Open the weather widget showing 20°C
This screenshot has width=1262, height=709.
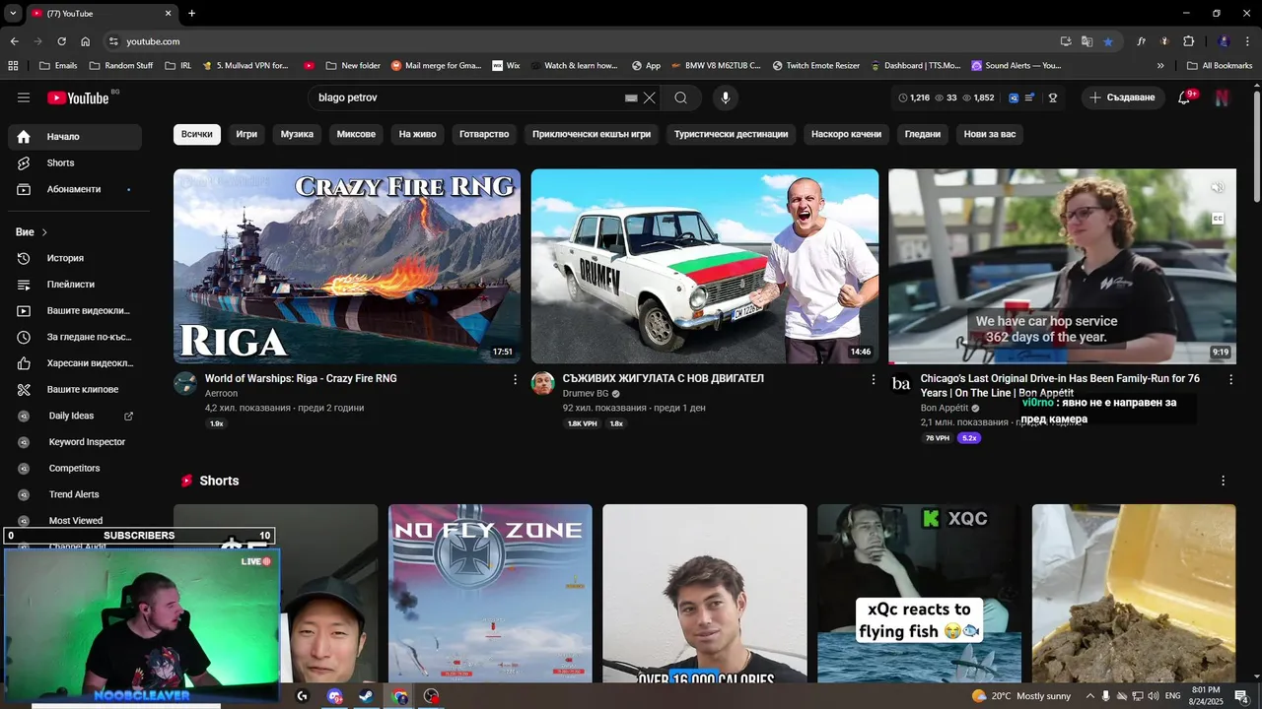(1021, 696)
